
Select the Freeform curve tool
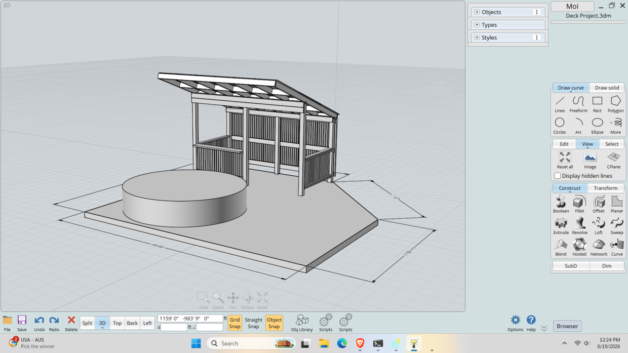[578, 104]
